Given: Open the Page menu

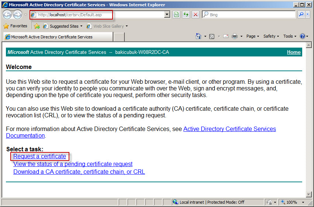Looking at the screenshot, I should [253, 36].
